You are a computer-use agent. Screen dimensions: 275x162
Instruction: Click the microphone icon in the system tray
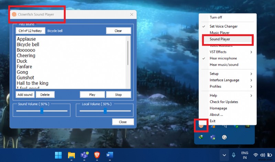(234, 155)
